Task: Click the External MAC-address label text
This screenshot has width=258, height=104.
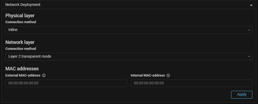Action: (x=23, y=75)
